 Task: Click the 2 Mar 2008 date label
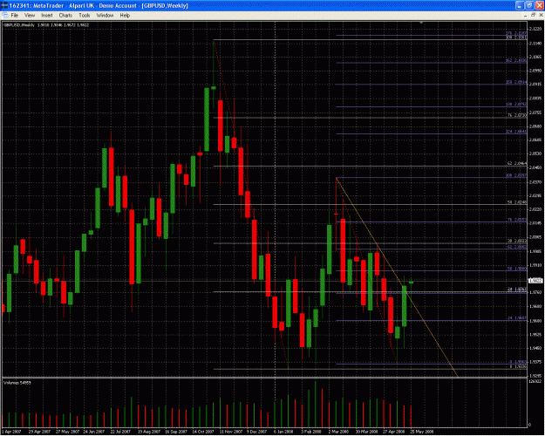[338, 432]
